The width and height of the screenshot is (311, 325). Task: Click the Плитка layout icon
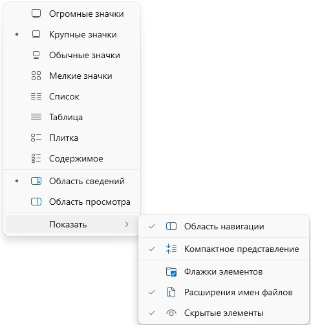tap(36, 138)
